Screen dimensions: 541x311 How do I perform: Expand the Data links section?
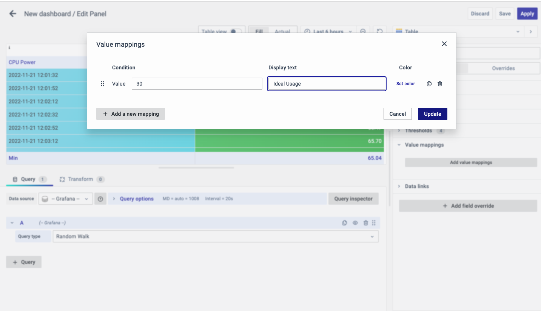(x=417, y=186)
